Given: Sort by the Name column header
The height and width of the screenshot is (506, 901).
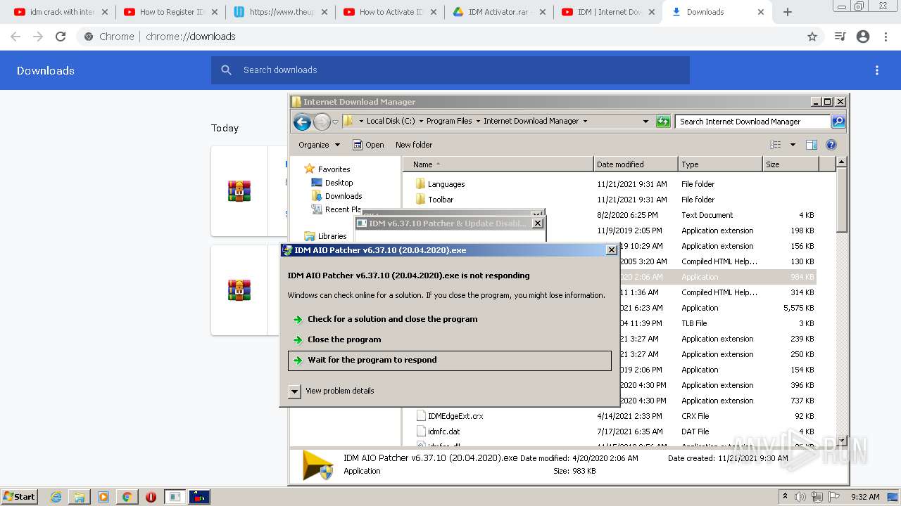Looking at the screenshot, I should (x=498, y=164).
